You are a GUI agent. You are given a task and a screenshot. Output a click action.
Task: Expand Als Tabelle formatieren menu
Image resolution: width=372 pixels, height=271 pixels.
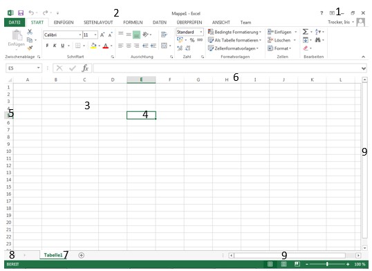(234, 40)
